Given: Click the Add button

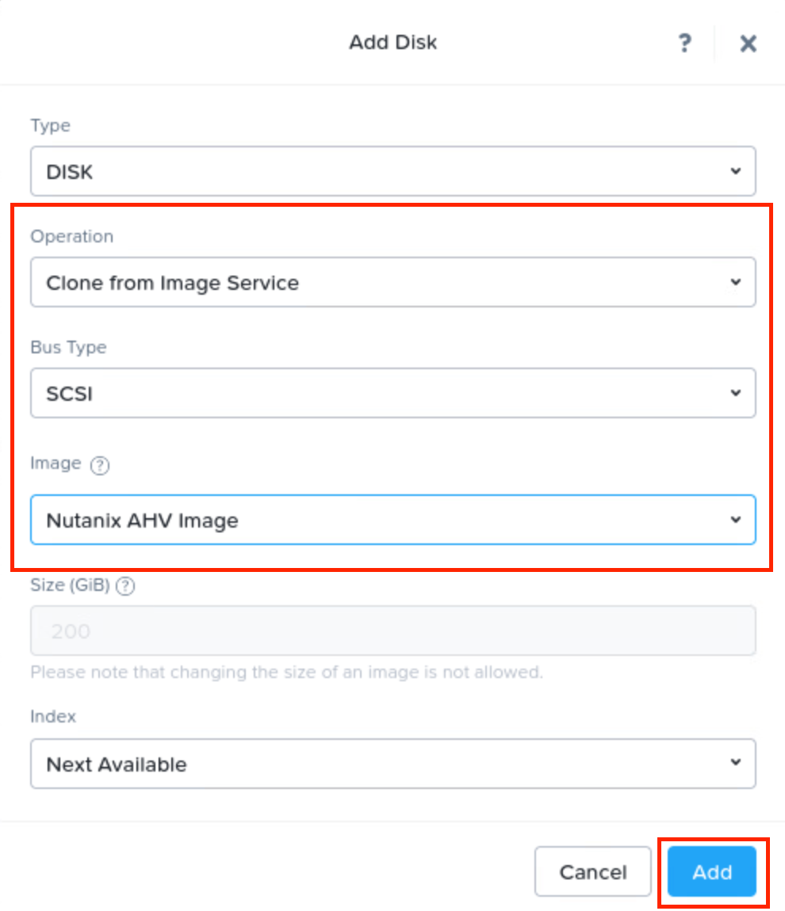Looking at the screenshot, I should coord(711,871).
